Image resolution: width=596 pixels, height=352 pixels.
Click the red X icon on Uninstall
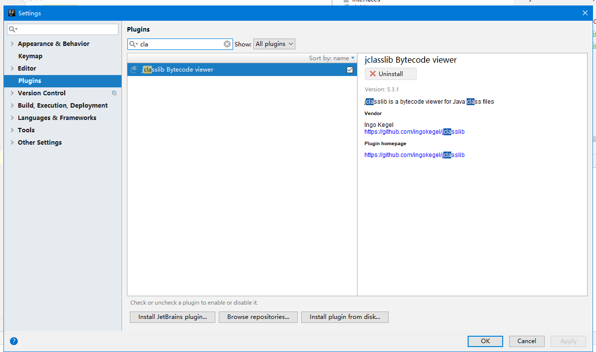373,74
